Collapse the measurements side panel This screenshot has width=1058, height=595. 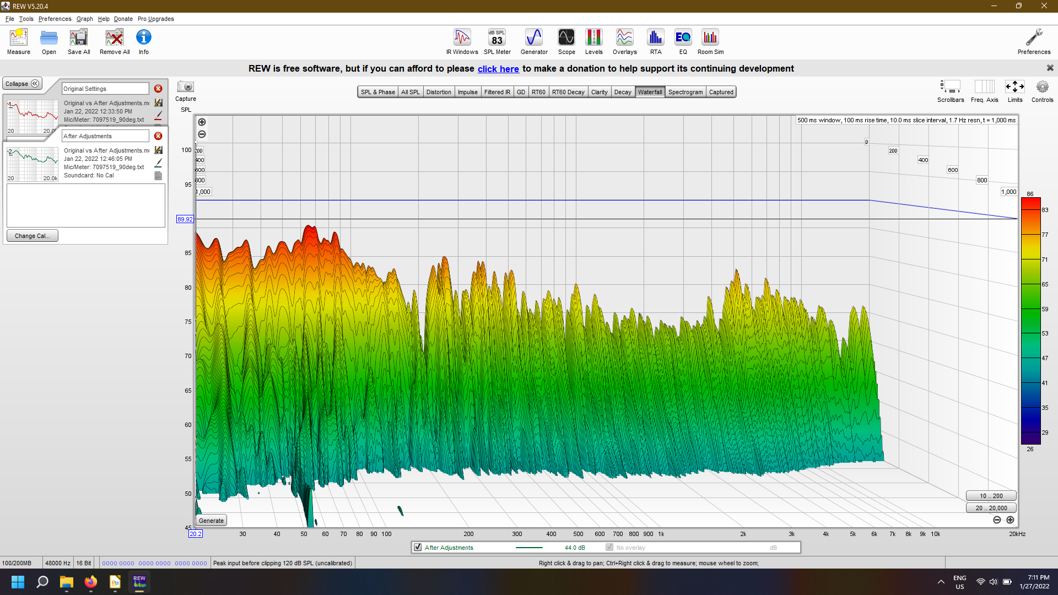pyautogui.click(x=22, y=84)
